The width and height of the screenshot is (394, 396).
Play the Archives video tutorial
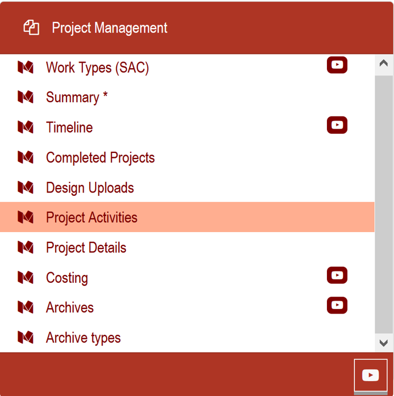[337, 305]
